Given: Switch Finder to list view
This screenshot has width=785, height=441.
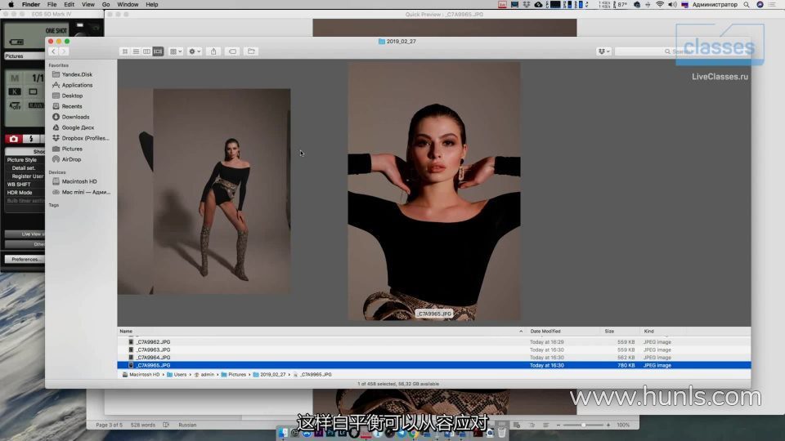Looking at the screenshot, I should click(137, 51).
